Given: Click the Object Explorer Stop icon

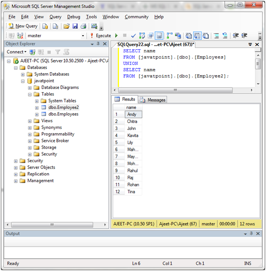Looking at the screenshot, I should click(49, 52).
